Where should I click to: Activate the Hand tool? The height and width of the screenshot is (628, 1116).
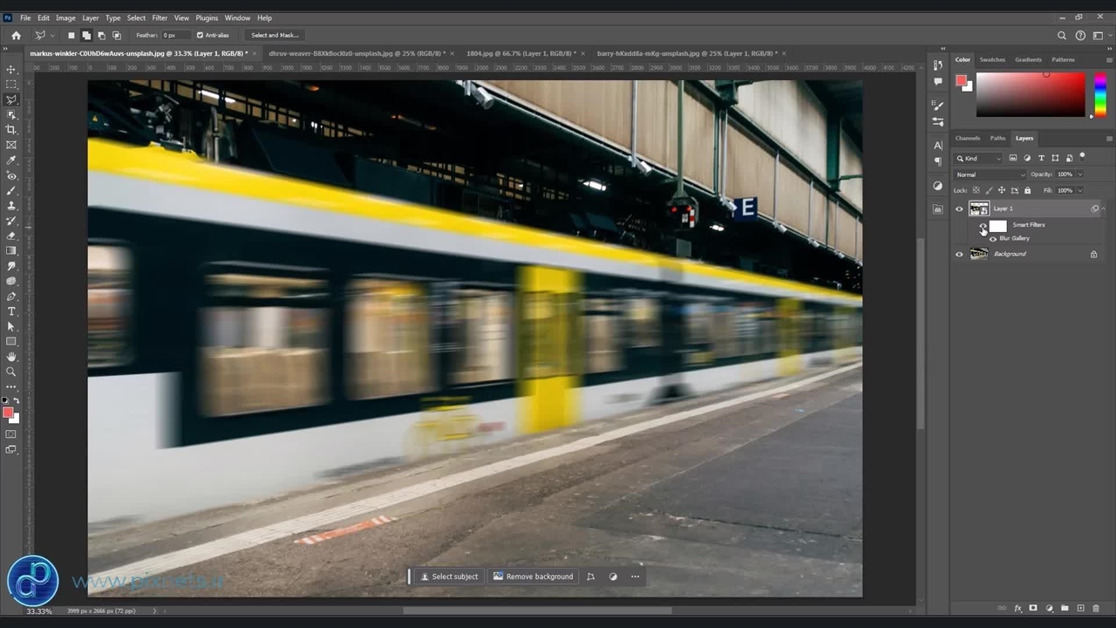coord(11,357)
